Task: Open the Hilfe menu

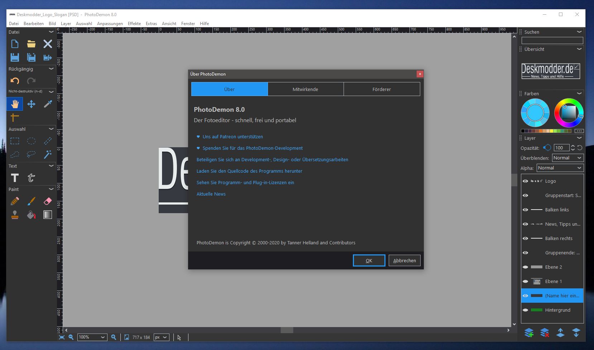Action: click(205, 24)
